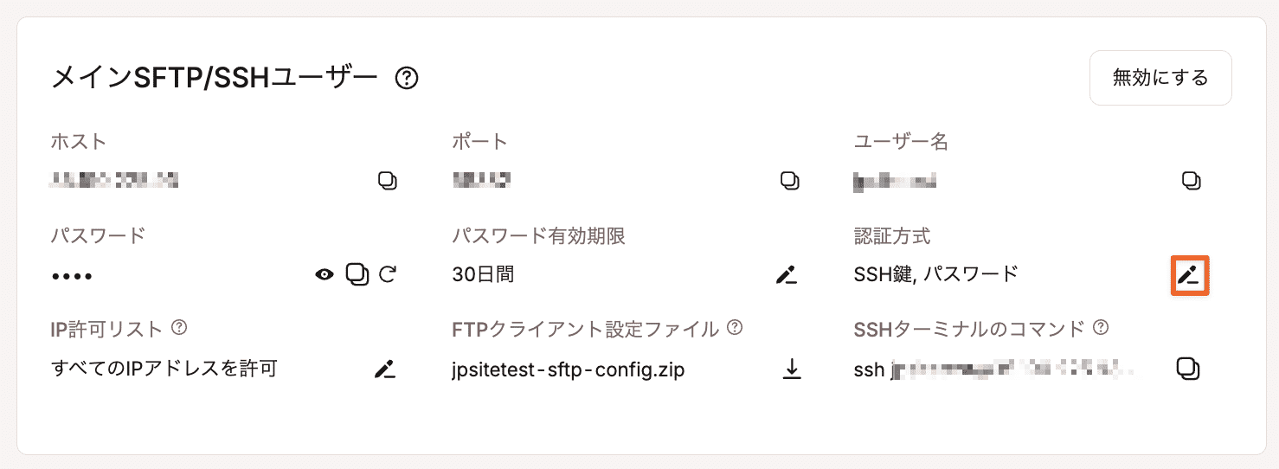Copy the port number

pyautogui.click(x=789, y=181)
